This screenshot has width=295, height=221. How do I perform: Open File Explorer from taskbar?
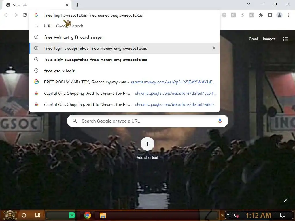point(103,215)
